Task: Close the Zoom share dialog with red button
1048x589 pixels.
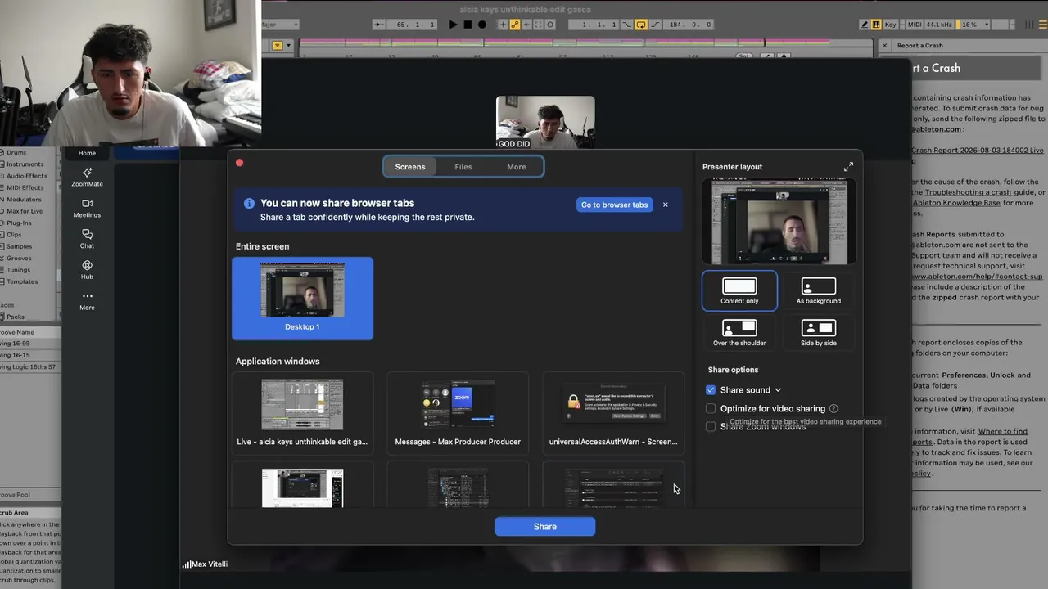Action: pyautogui.click(x=240, y=163)
